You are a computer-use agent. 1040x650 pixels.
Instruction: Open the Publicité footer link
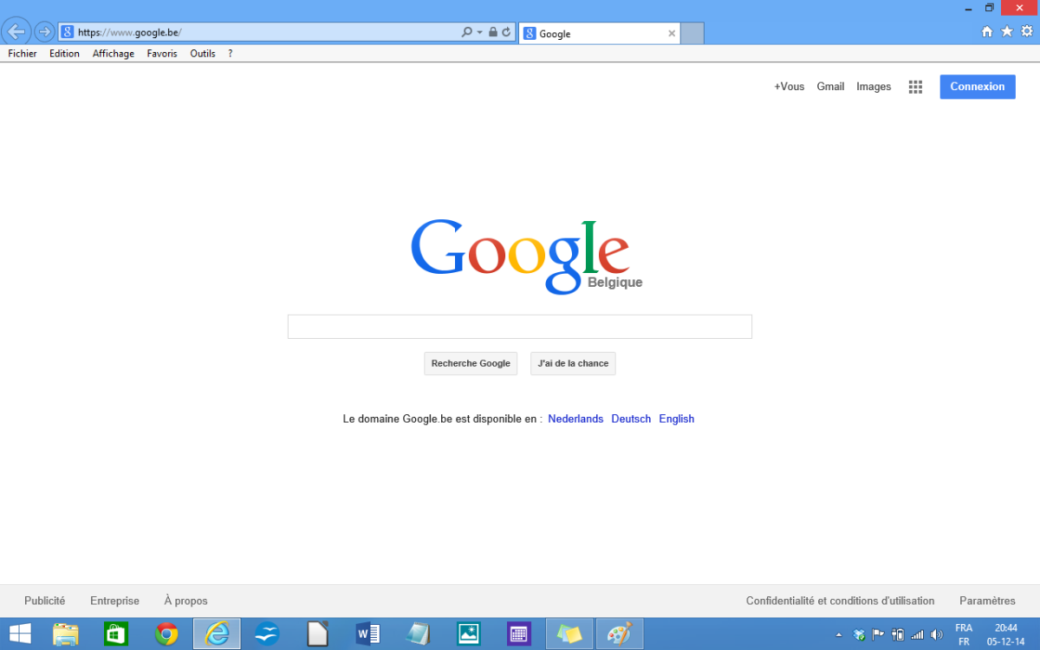pyautogui.click(x=45, y=601)
